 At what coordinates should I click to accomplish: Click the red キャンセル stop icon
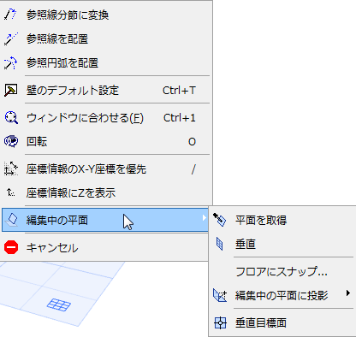11,247
